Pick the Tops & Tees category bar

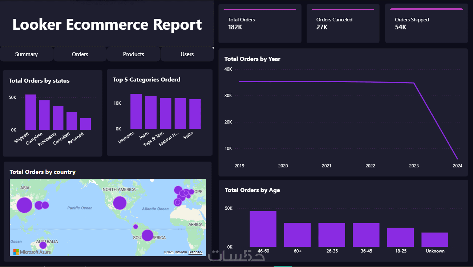(166, 113)
